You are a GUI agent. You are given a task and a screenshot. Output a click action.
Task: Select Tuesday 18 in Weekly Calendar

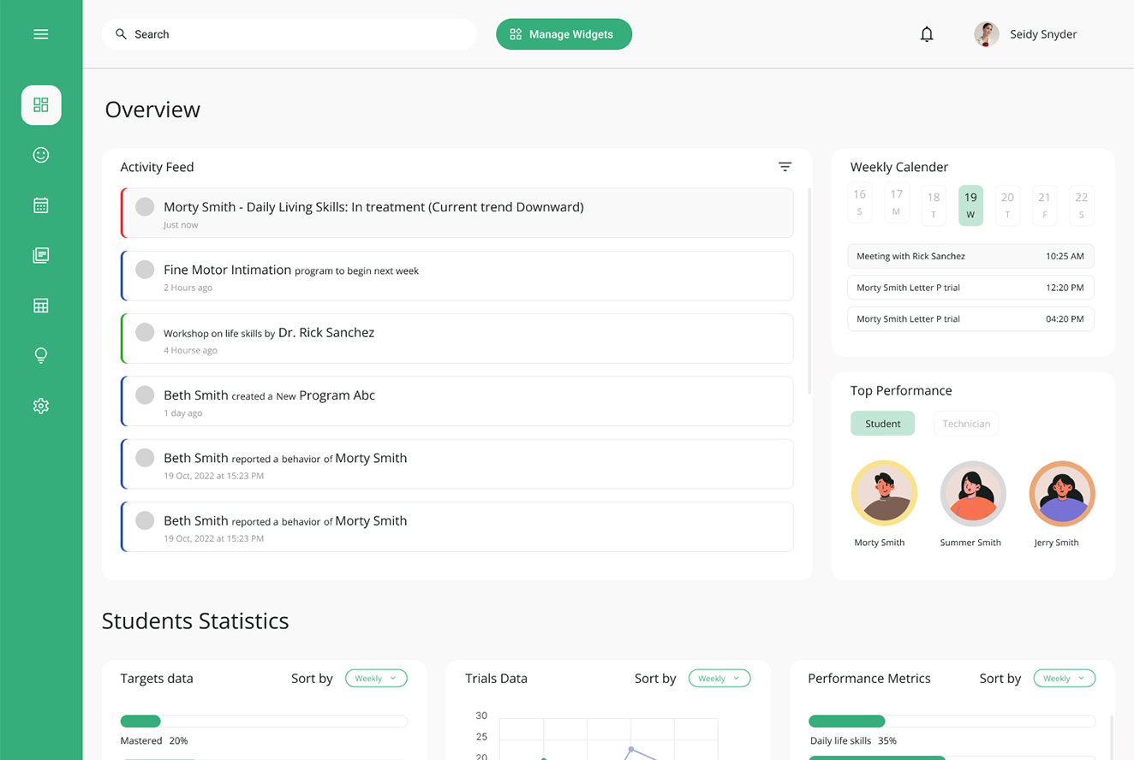pos(934,205)
